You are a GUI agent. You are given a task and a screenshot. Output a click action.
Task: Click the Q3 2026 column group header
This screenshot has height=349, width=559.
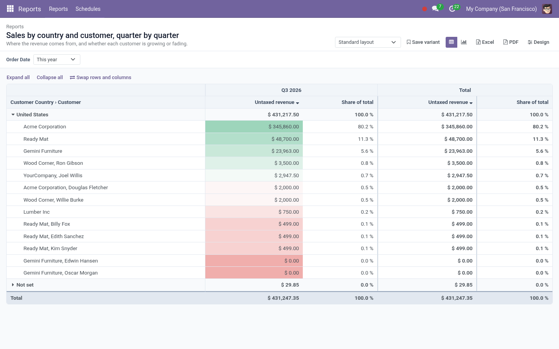[291, 90]
